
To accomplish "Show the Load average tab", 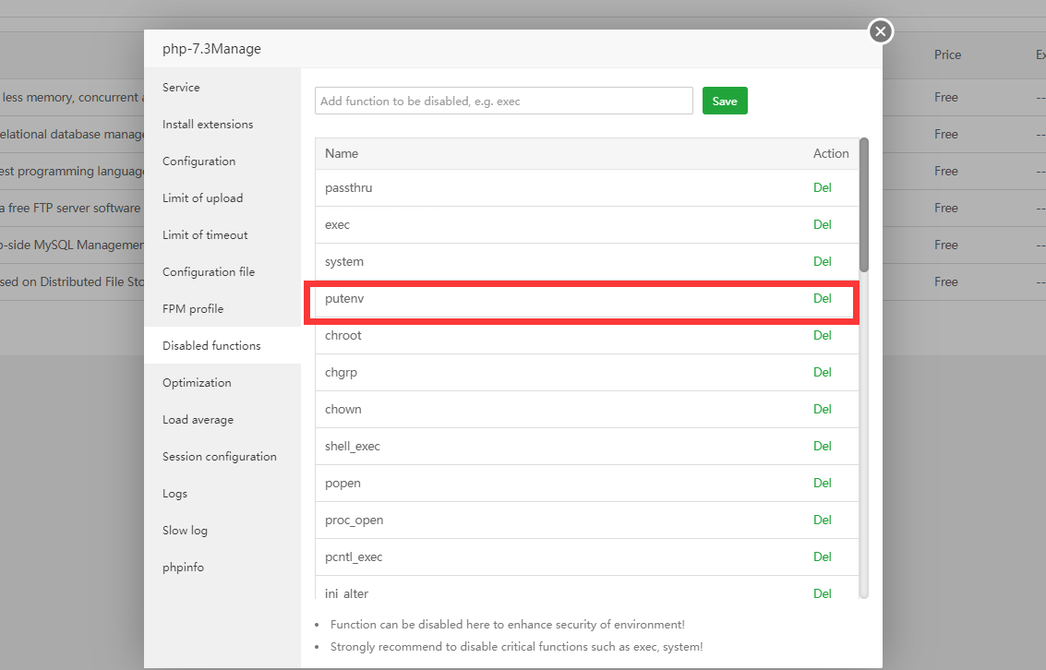I will pyautogui.click(x=198, y=420).
